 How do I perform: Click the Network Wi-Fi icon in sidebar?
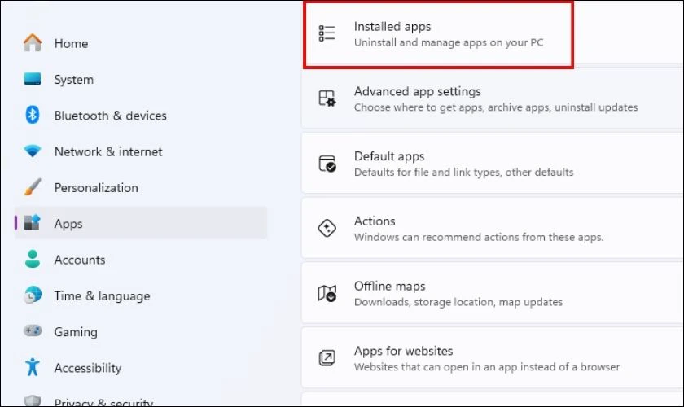click(33, 151)
